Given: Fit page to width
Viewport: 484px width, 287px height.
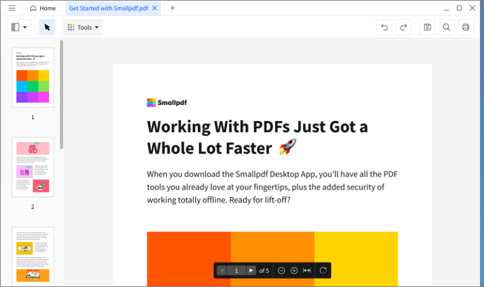Looking at the screenshot, I should [307, 270].
